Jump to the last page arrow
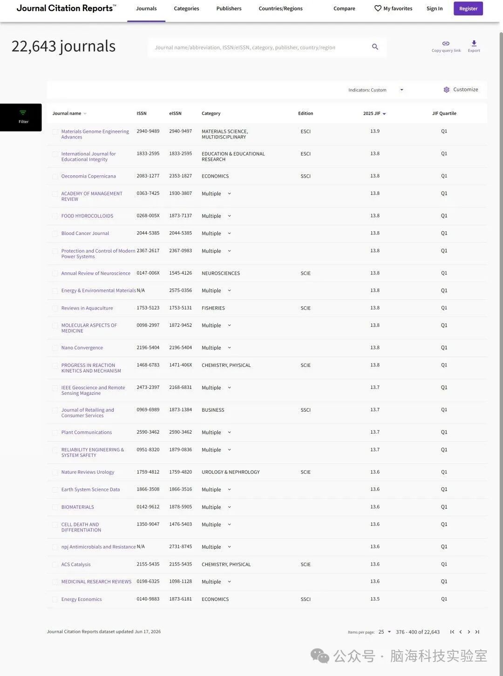This screenshot has width=503, height=676. [x=477, y=632]
